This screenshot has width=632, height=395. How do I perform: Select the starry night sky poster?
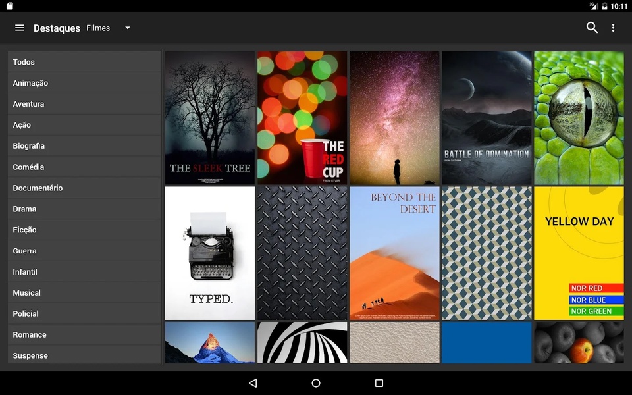coord(394,118)
